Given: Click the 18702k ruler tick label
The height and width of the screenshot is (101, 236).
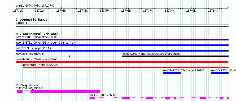Looking at the screenshot, I should pyautogui.click(x=40, y=11).
